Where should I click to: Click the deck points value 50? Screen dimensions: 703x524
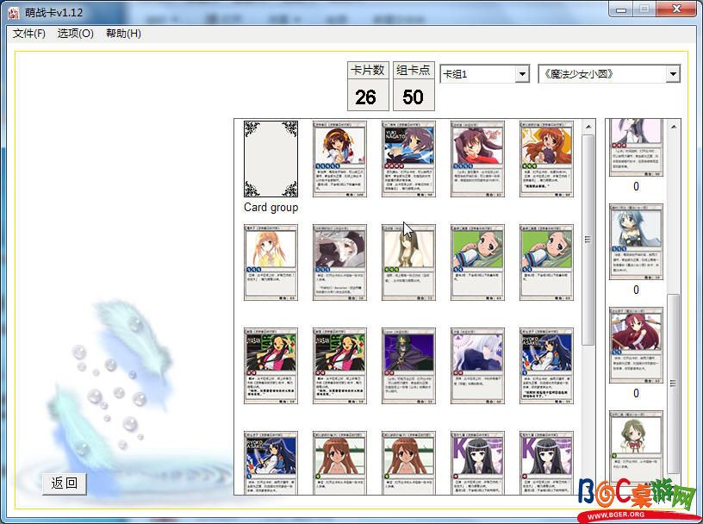(x=413, y=97)
